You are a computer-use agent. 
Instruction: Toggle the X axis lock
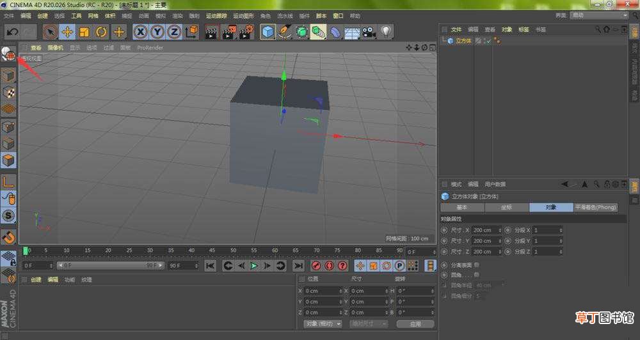point(140,32)
